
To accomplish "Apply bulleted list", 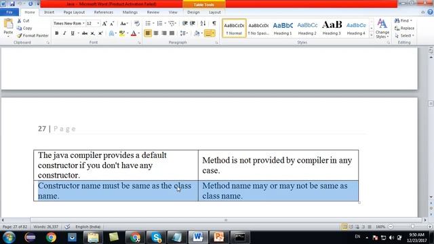I will [x=148, y=24].
